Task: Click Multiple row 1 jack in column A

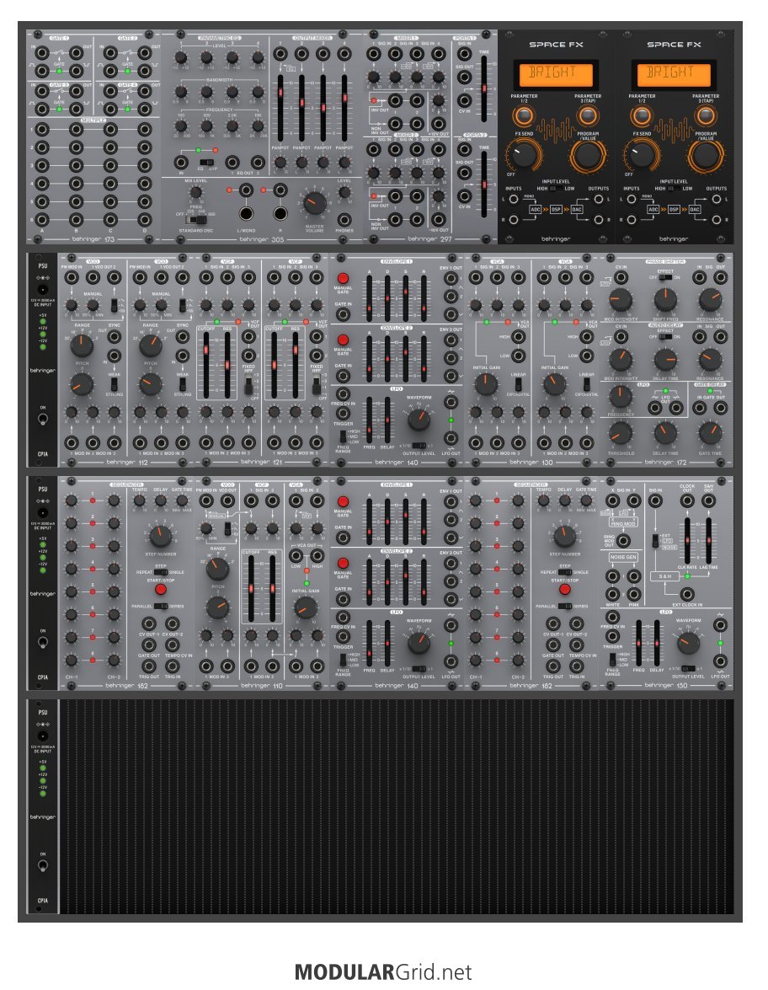Action: pyautogui.click(x=41, y=130)
